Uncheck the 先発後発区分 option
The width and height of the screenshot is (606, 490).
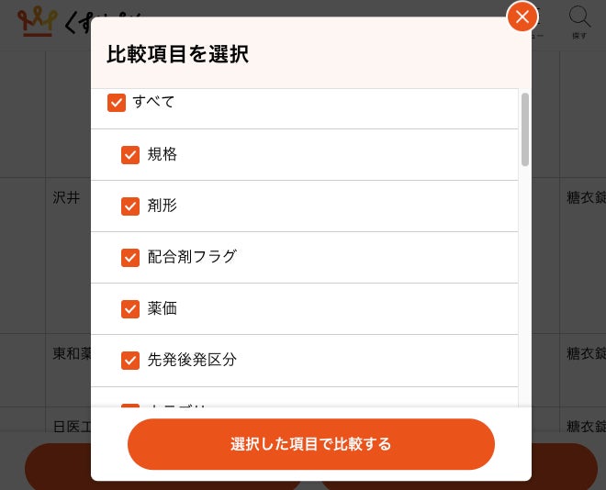[130, 361]
